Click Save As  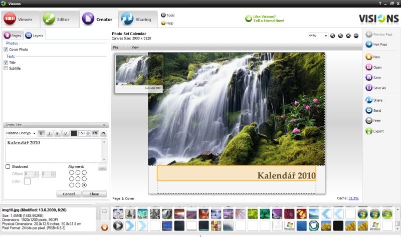[375, 88]
